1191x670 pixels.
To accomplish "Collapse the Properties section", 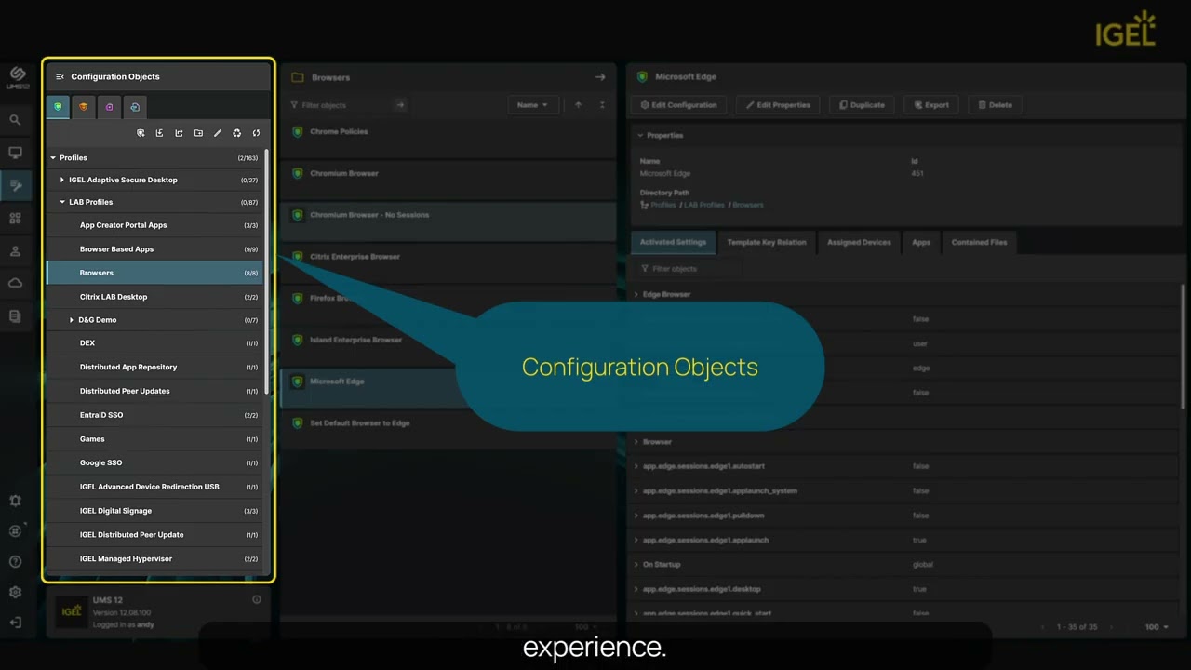I will (x=639, y=136).
